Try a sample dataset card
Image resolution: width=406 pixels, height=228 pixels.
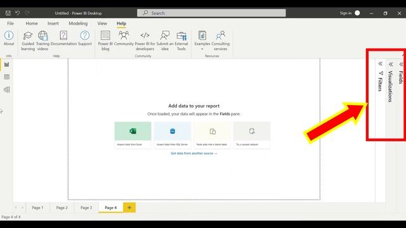252,135
